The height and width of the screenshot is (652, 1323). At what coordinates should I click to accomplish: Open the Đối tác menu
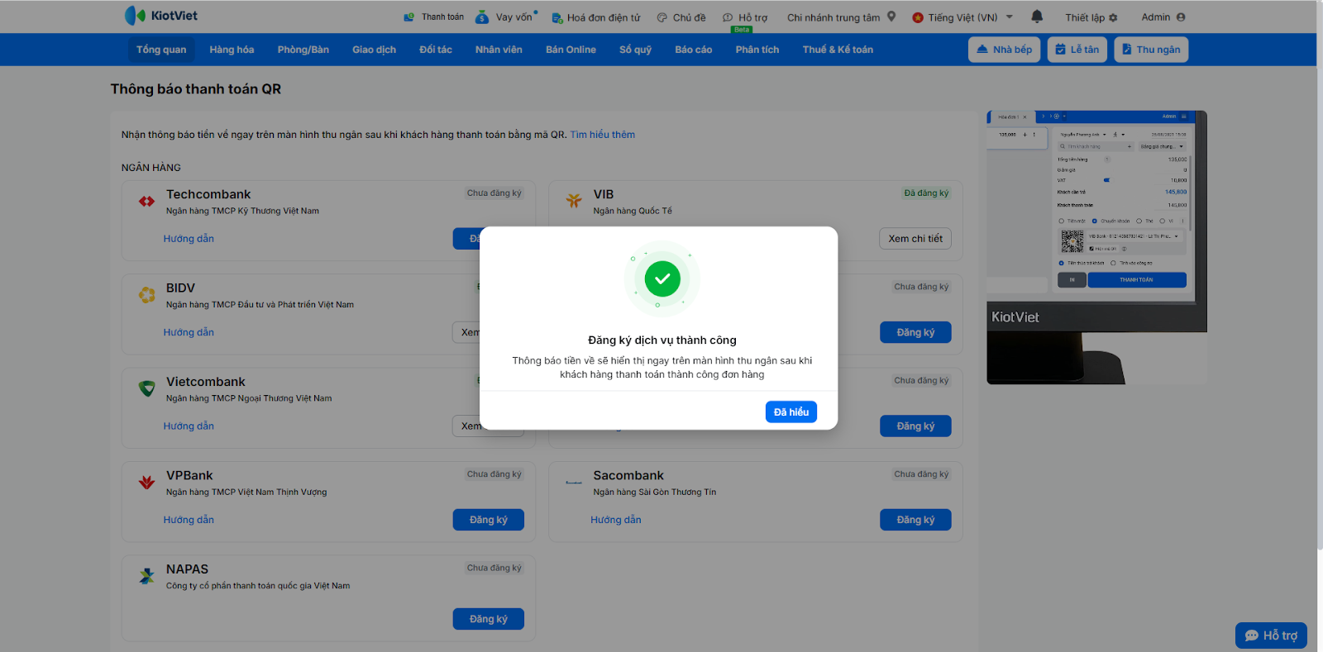(x=436, y=50)
